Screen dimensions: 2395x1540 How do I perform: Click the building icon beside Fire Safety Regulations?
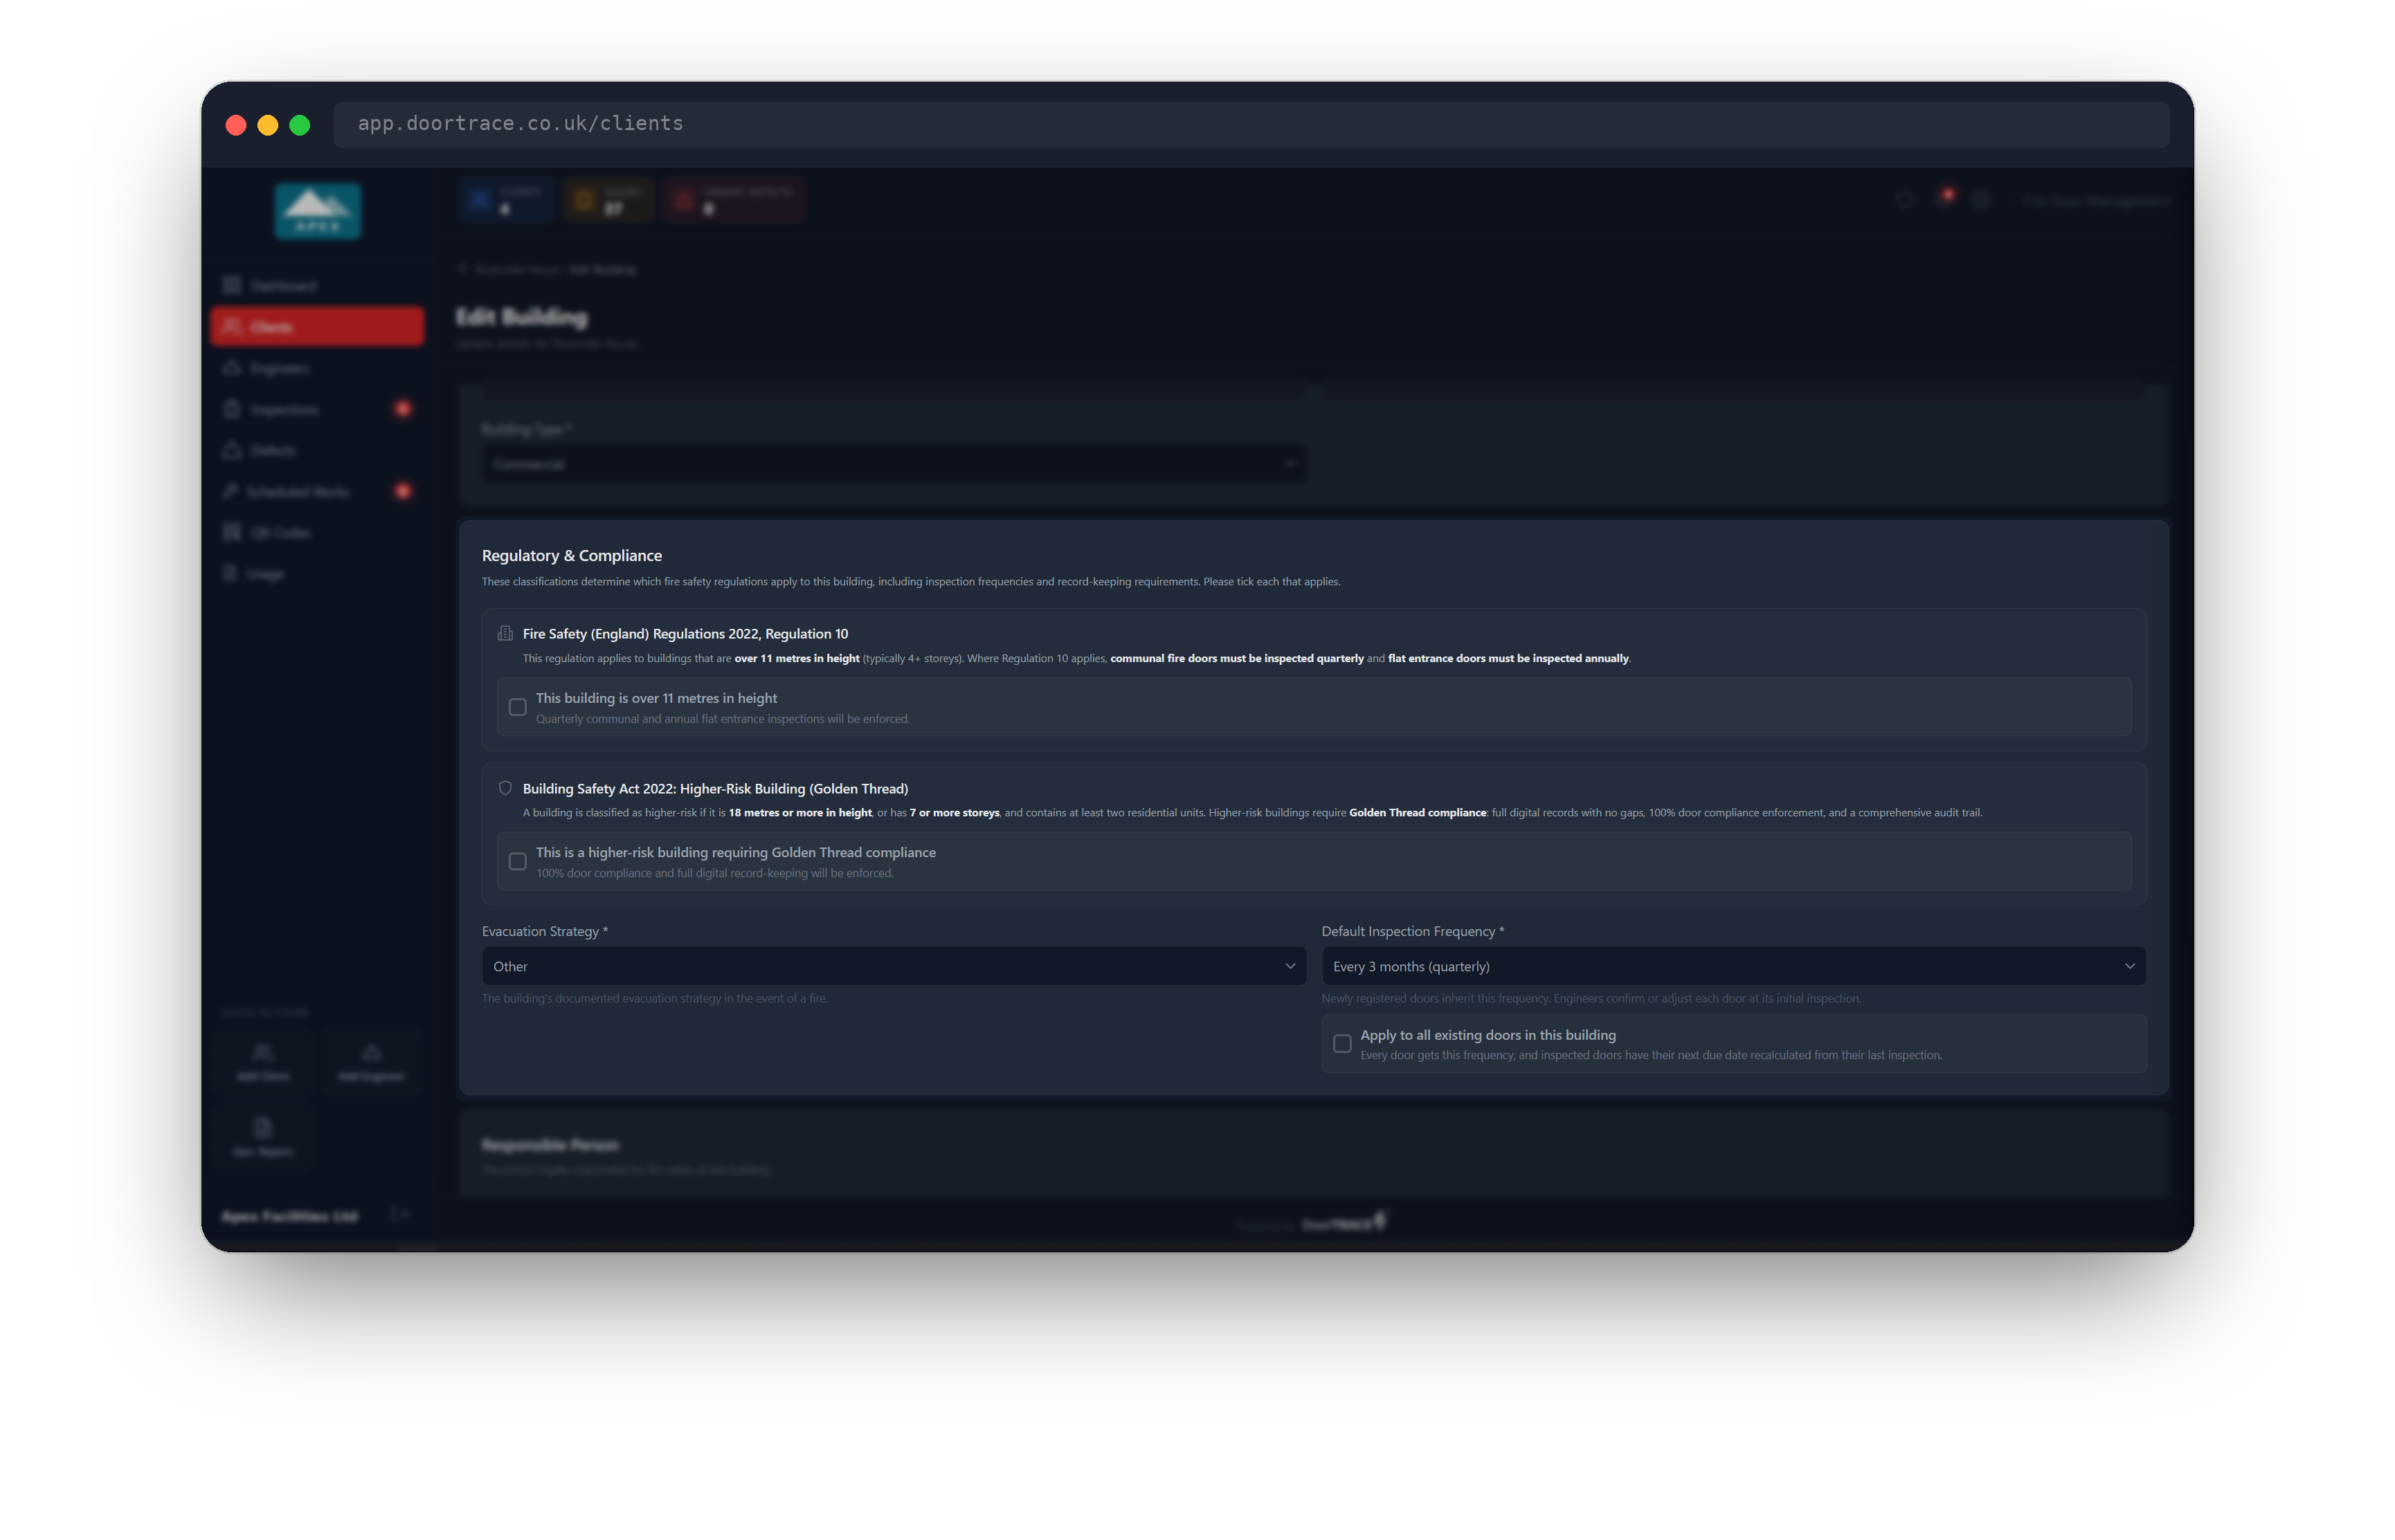point(505,633)
